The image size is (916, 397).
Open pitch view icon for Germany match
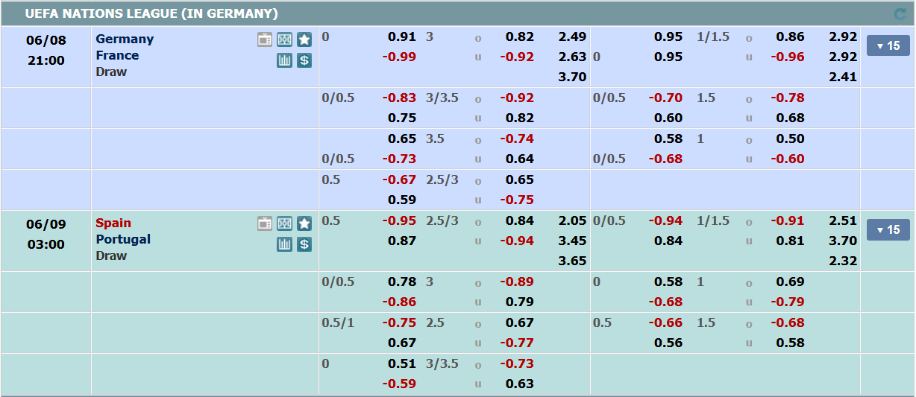click(284, 39)
